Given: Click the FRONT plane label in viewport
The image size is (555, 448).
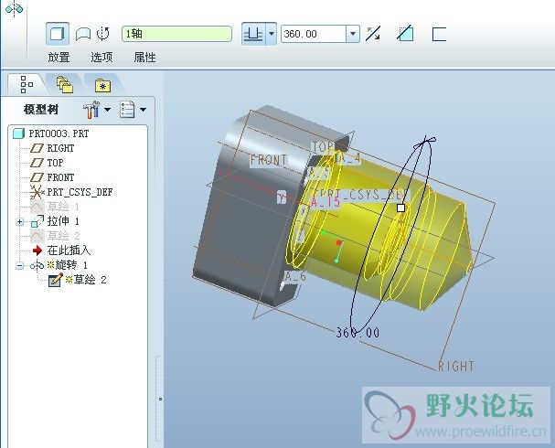Looking at the screenshot, I should [x=269, y=160].
